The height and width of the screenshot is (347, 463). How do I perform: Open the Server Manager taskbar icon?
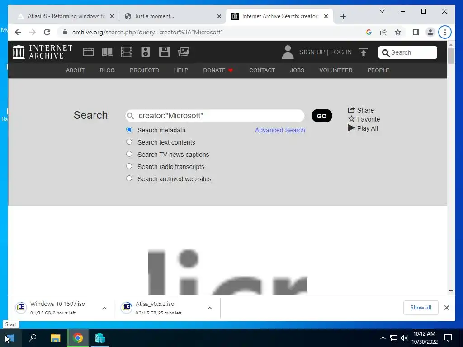100,338
